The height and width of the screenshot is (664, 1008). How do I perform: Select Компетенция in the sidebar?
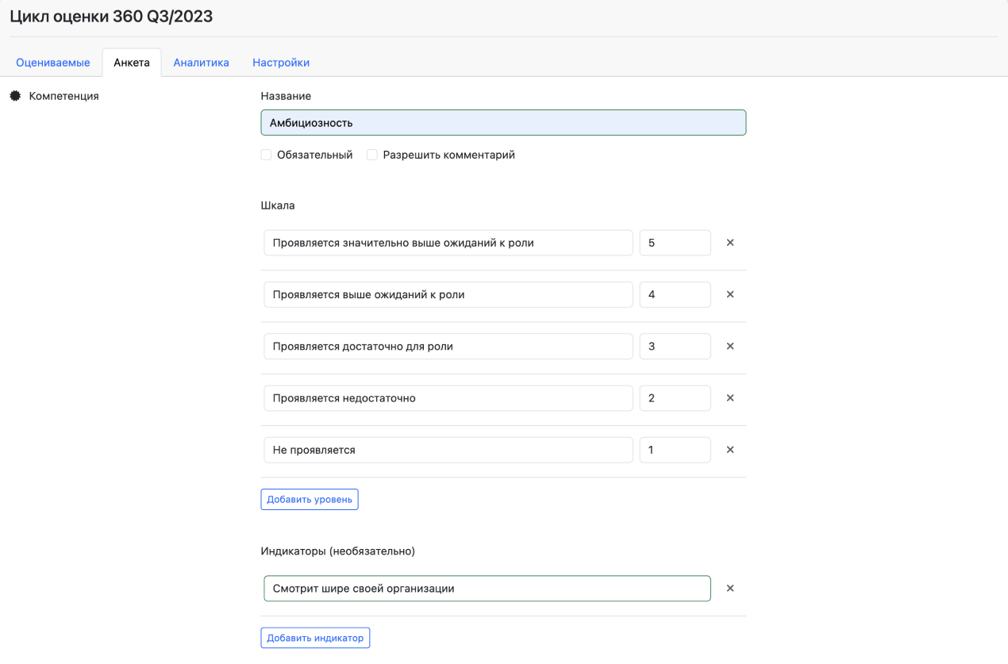[x=64, y=96]
